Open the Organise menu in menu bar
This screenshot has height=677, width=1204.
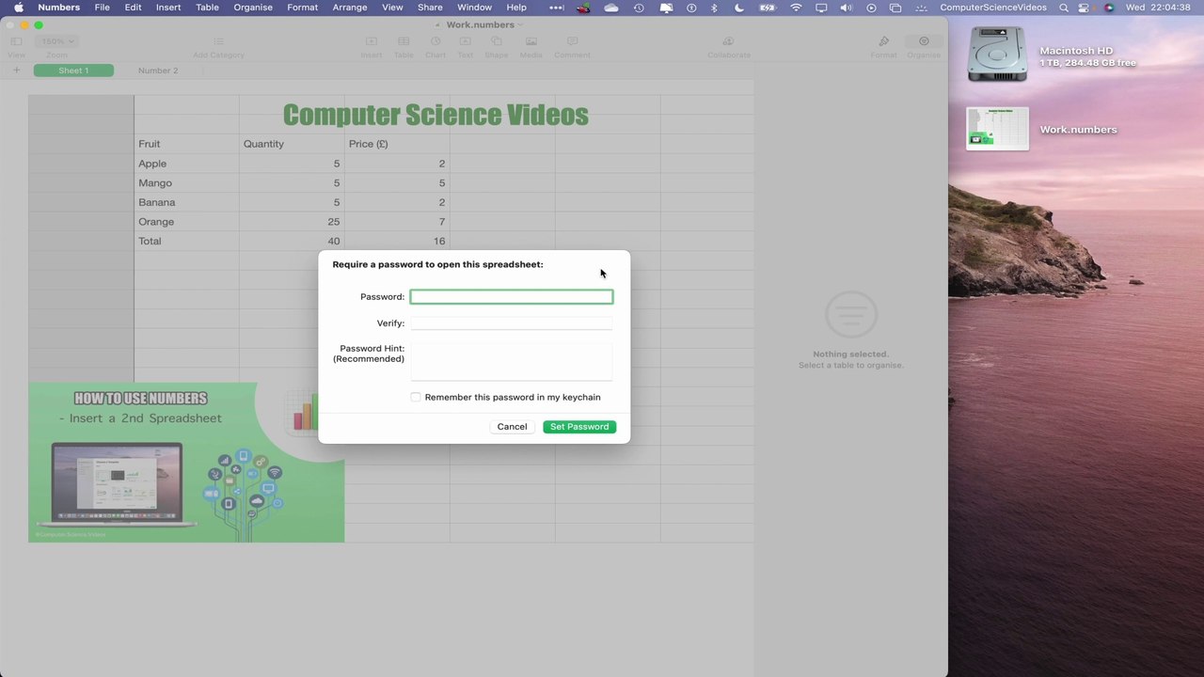[253, 8]
